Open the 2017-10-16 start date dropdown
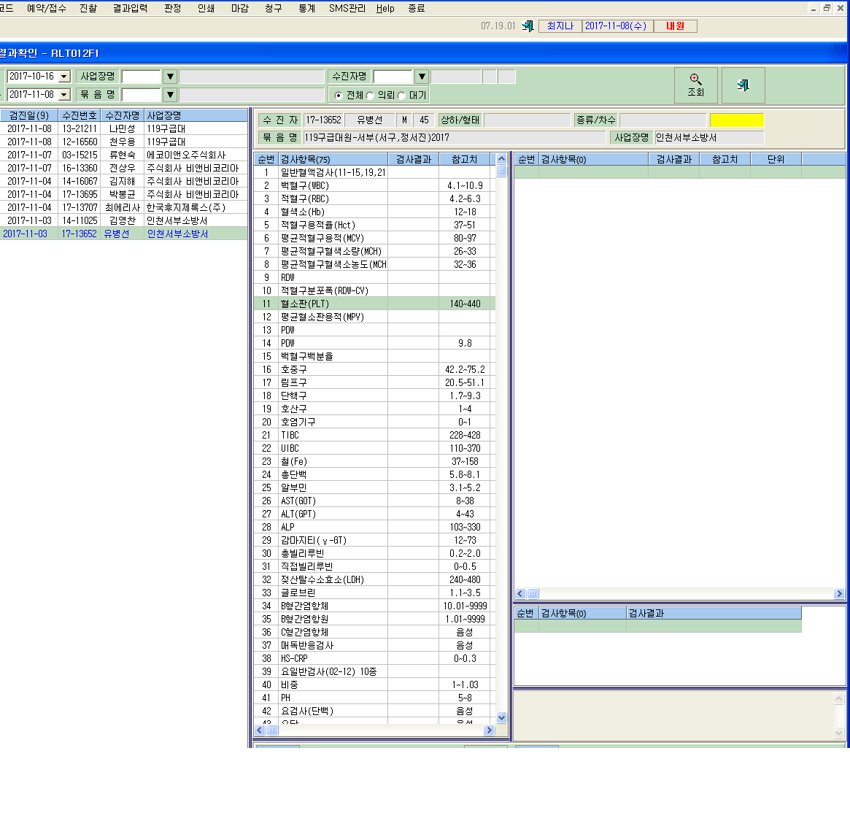Viewport: 850px width, 837px height. point(64,77)
